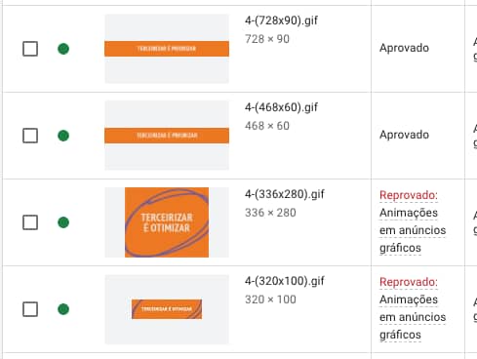Tick checkbox for 4-(468x60).gif row
The width and height of the screenshot is (477, 359).
pyautogui.click(x=30, y=136)
